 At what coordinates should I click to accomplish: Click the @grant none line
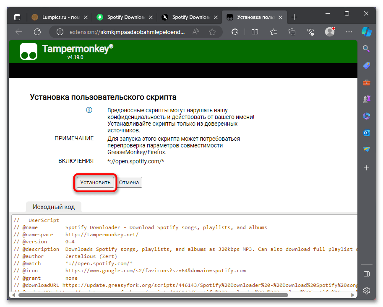(46, 278)
